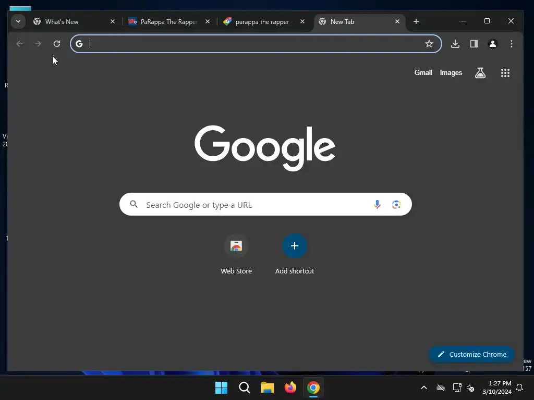This screenshot has height=400, width=534.
Task: Open the network tray icon
Action: coord(457,387)
